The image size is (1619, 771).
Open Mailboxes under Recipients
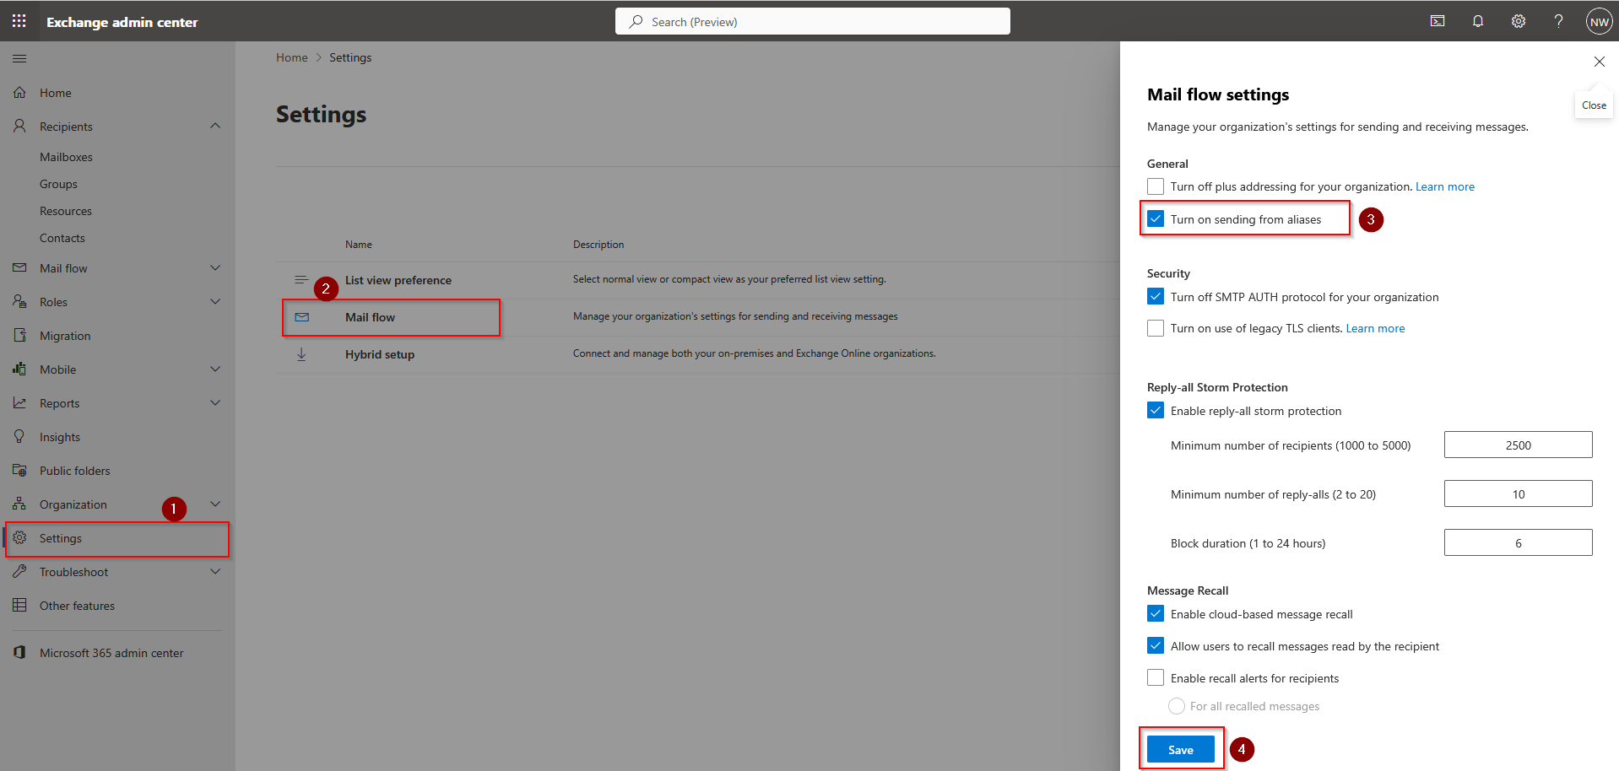tap(66, 157)
